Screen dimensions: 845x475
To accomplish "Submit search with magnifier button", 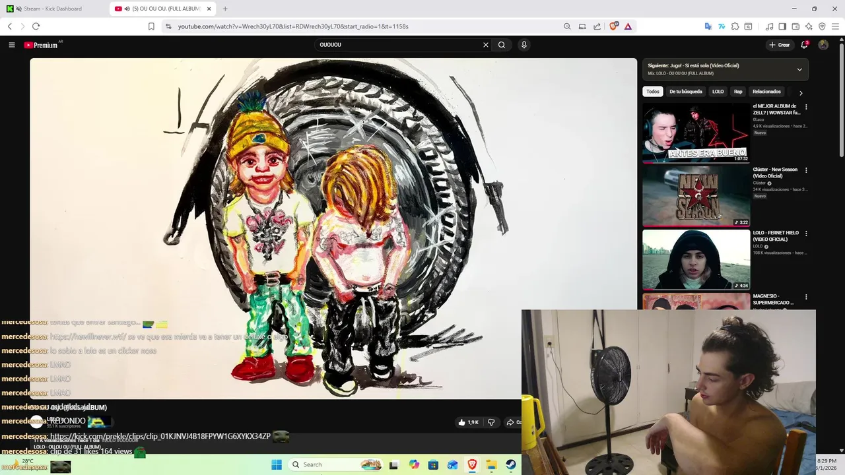I will (502, 45).
